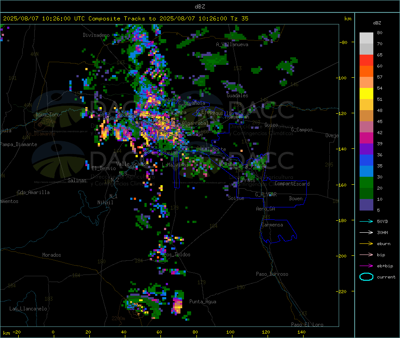The height and width of the screenshot is (338, 400).
Task: Click the '-80' tick on right axis
Action: point(344,42)
